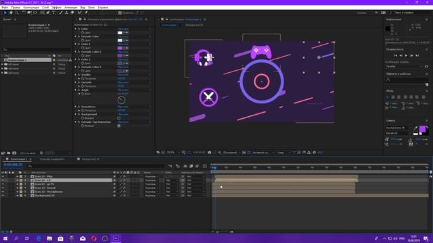433x243 pixels.
Task: Toggle Extrude Top Animation checkbox
Action: point(119,126)
